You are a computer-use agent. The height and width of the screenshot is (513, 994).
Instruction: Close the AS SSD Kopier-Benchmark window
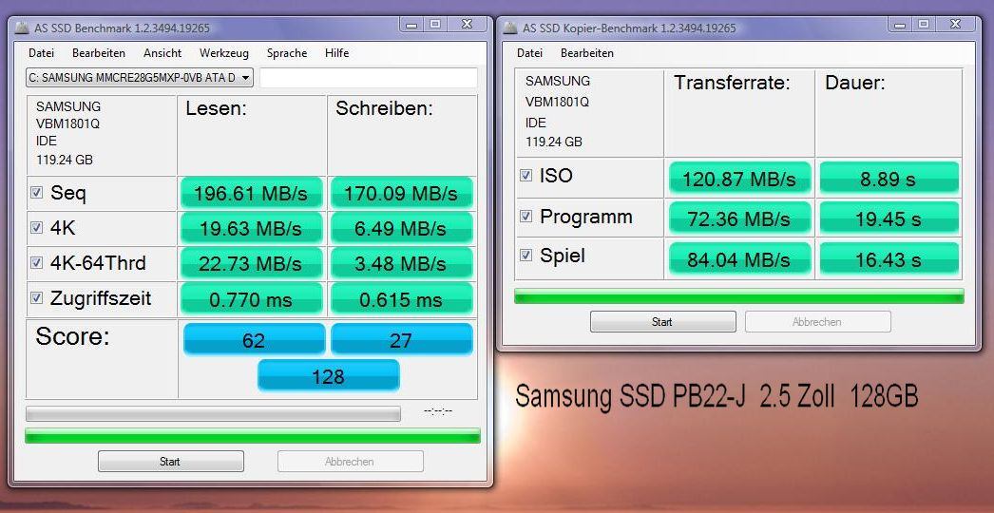click(957, 25)
